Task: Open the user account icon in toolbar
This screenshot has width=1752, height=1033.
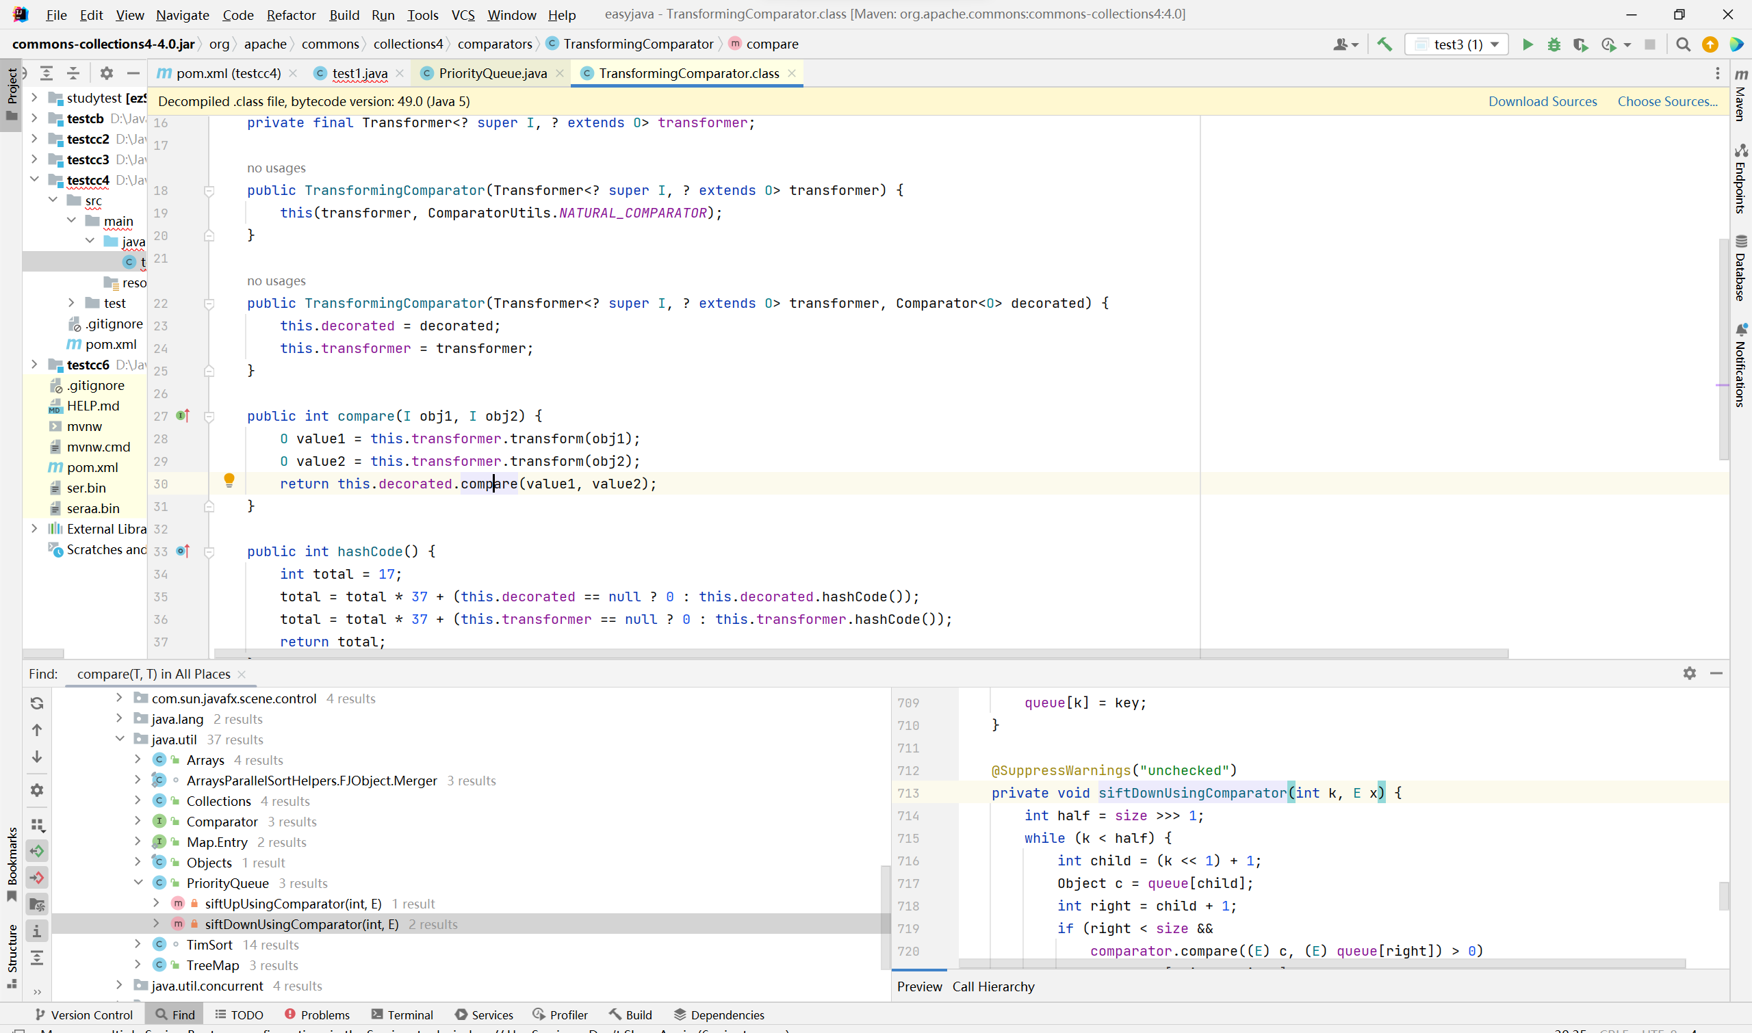Action: (1345, 44)
